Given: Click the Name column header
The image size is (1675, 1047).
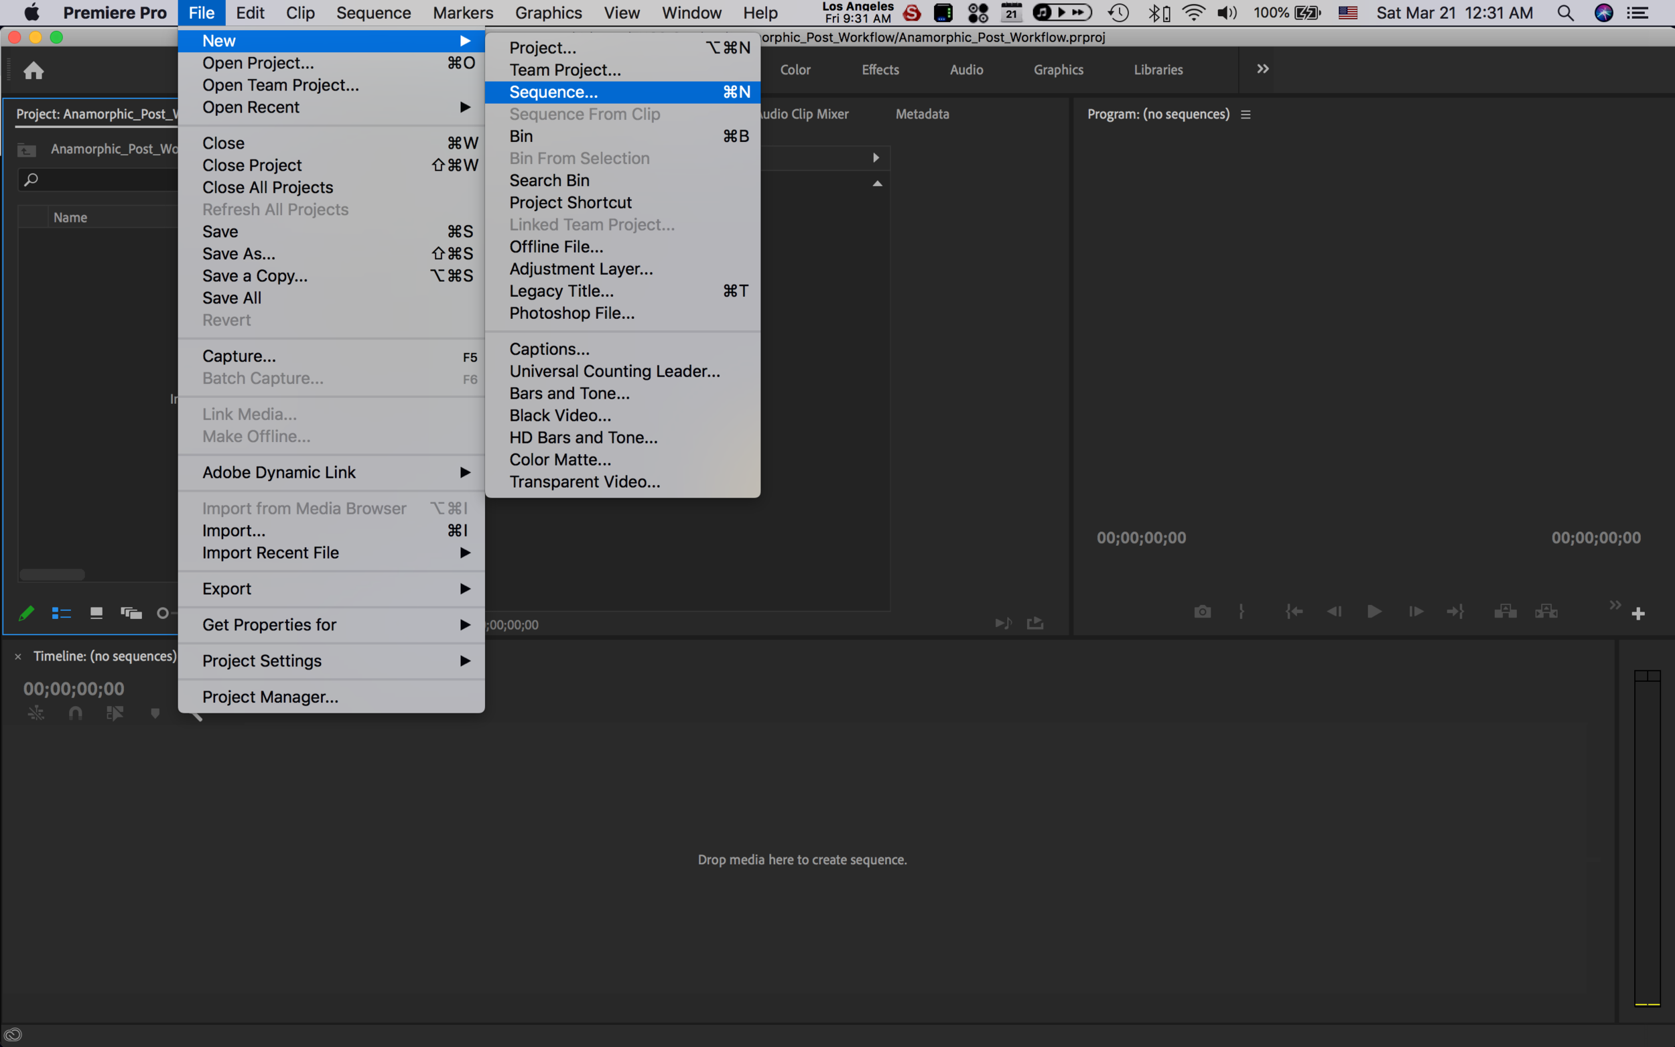Looking at the screenshot, I should [x=70, y=218].
